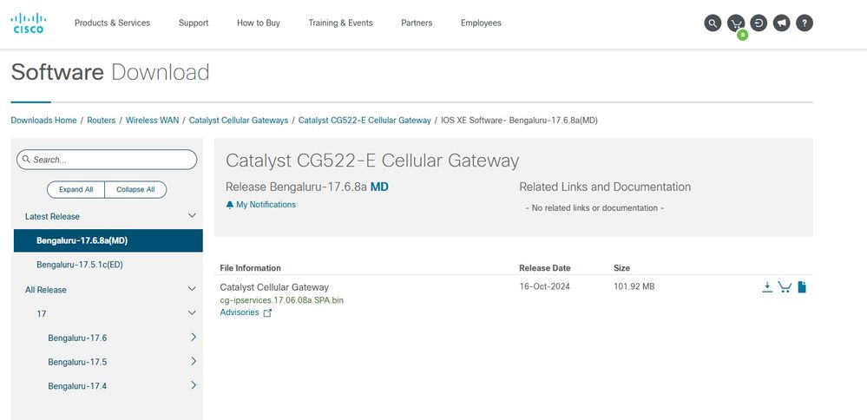
Task: Click the MD release tag
Action: click(379, 187)
